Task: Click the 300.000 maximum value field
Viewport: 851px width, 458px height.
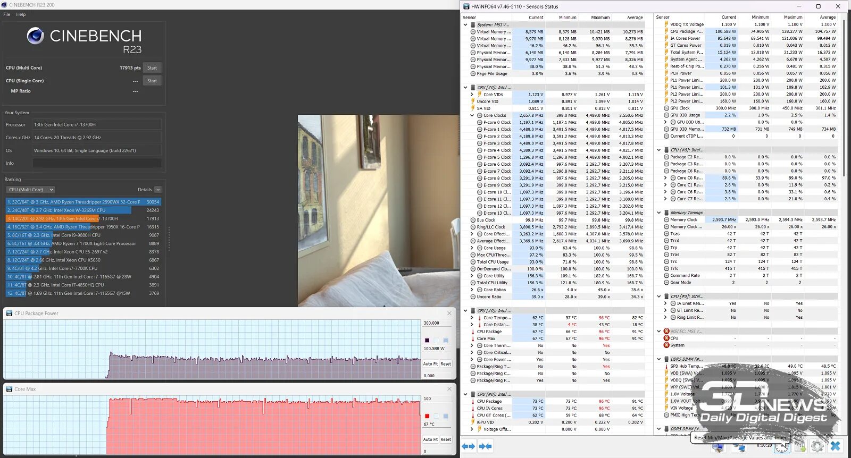Action: click(437, 323)
